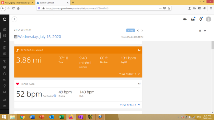The width and height of the screenshot is (214, 120).
Task: Open the Training stopwatch icon in sidebar
Action: (x=5, y=74)
